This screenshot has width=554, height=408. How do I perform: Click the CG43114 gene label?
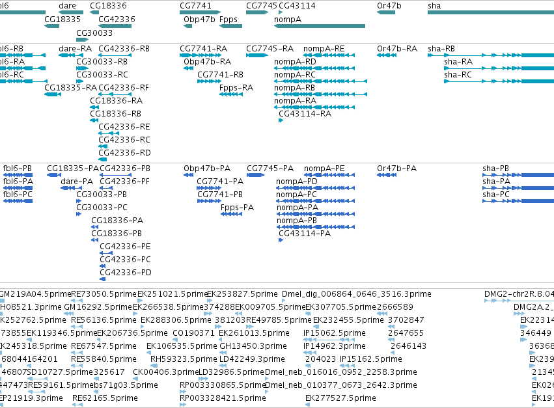(x=297, y=6)
